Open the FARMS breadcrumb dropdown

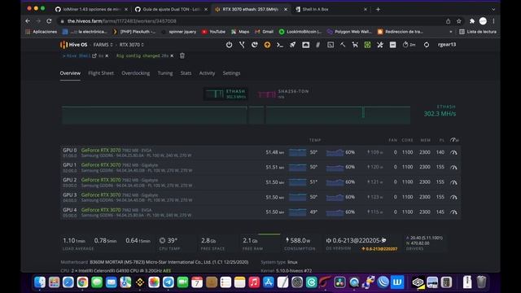(x=103, y=45)
